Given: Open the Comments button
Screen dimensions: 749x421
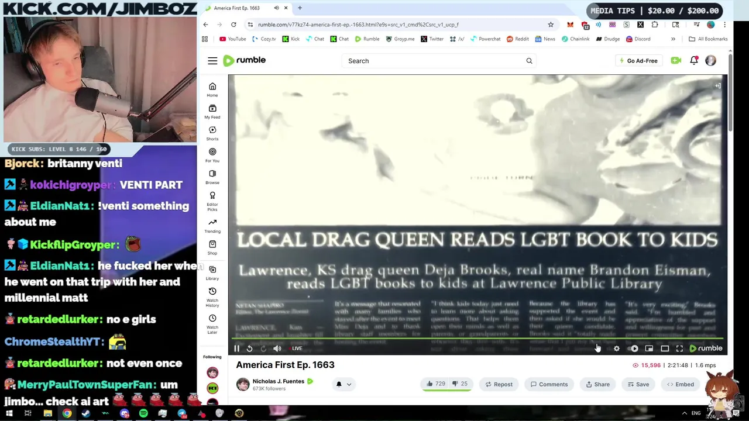Looking at the screenshot, I should coord(549,384).
